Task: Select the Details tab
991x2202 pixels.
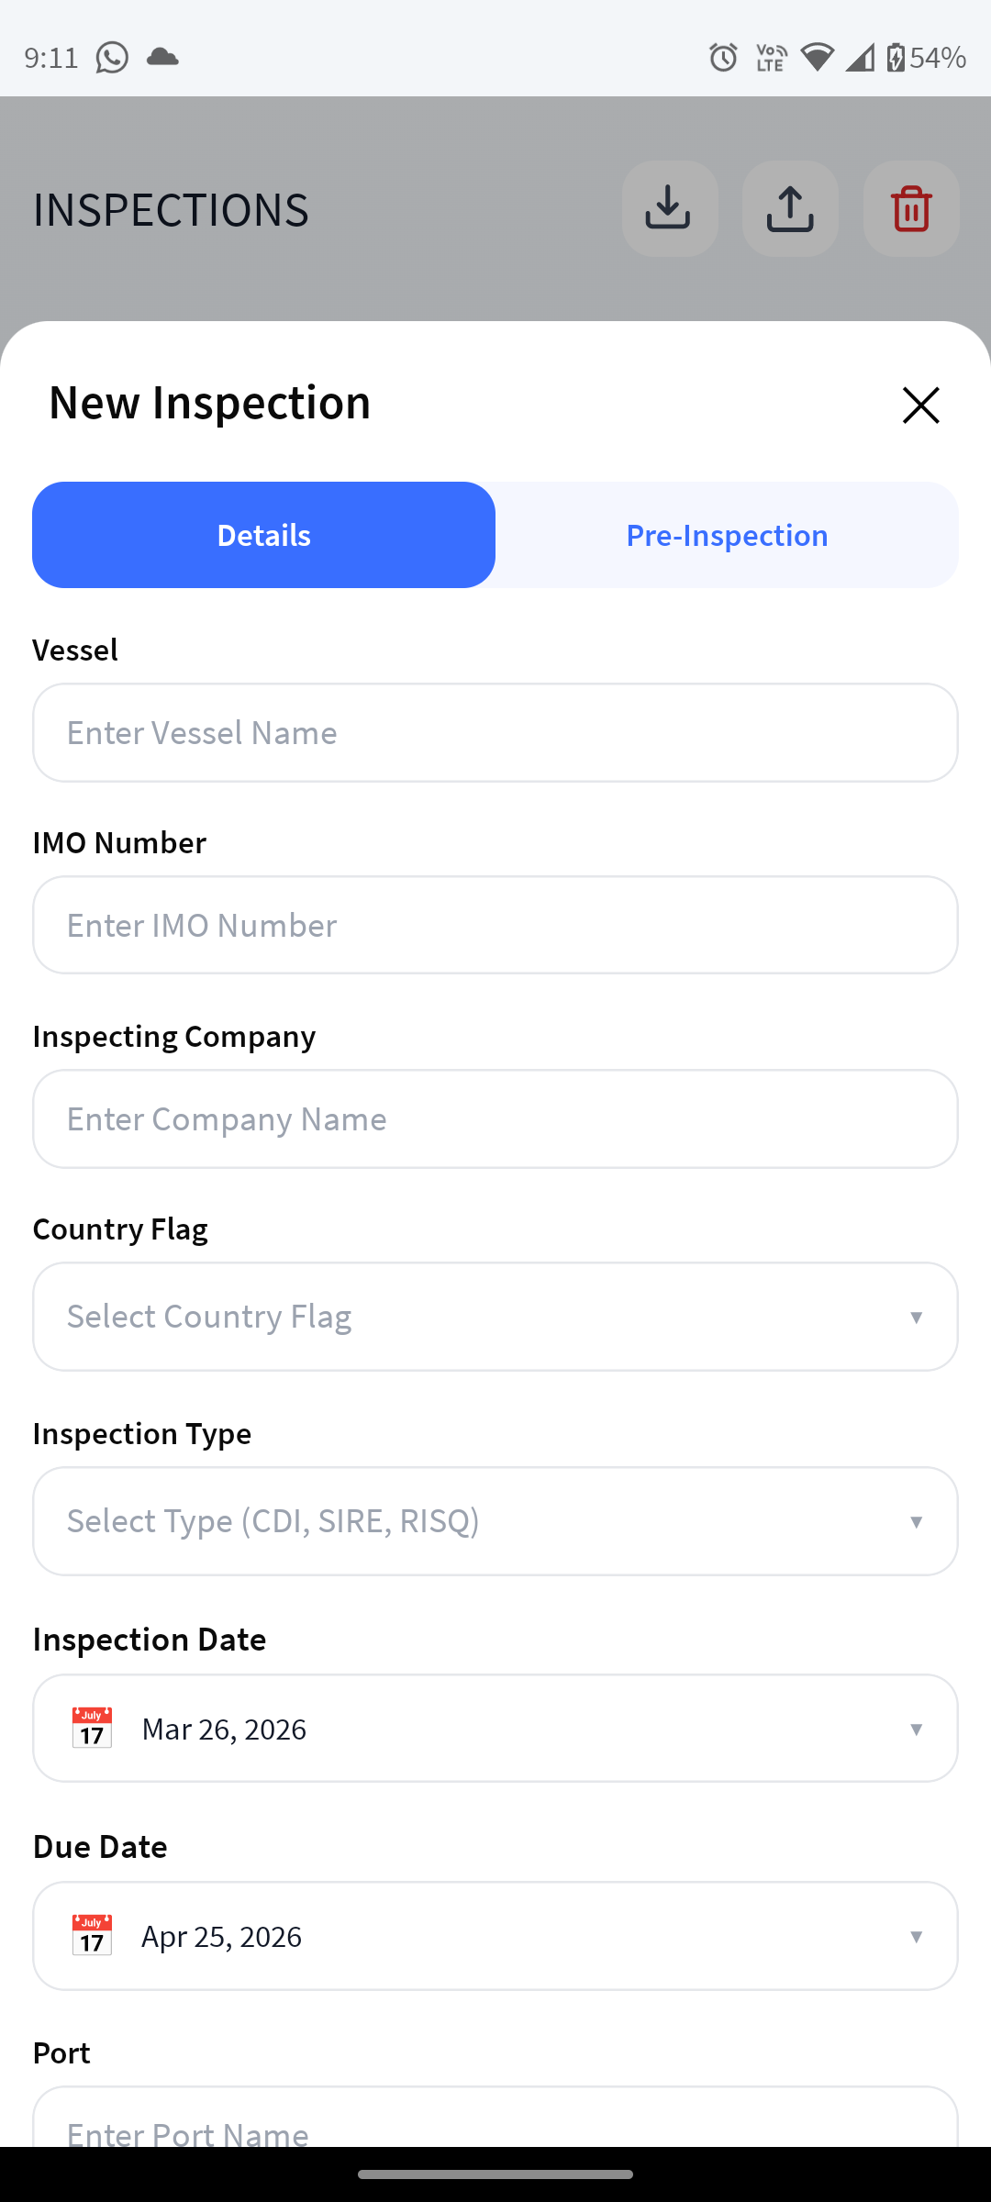Action: pyautogui.click(x=264, y=535)
